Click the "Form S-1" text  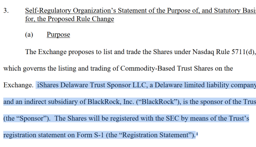point(91,135)
